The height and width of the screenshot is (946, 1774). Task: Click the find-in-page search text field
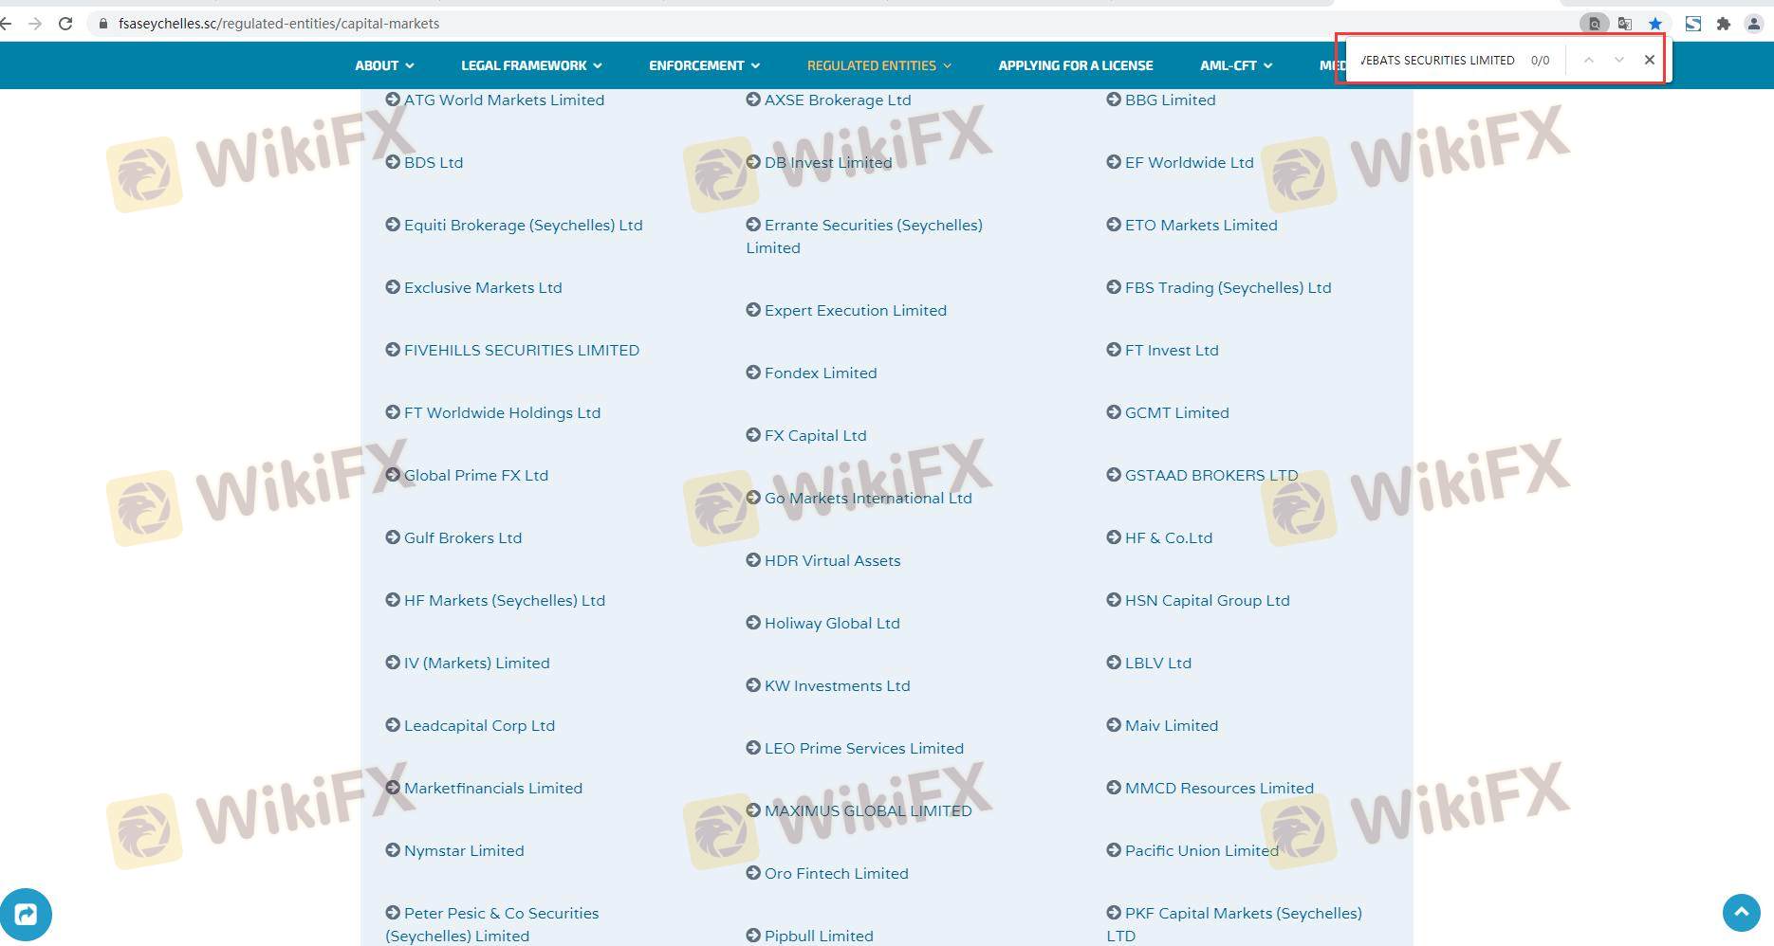pos(1437,60)
